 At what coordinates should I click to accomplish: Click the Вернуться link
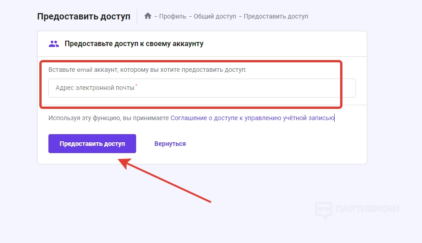(x=170, y=144)
